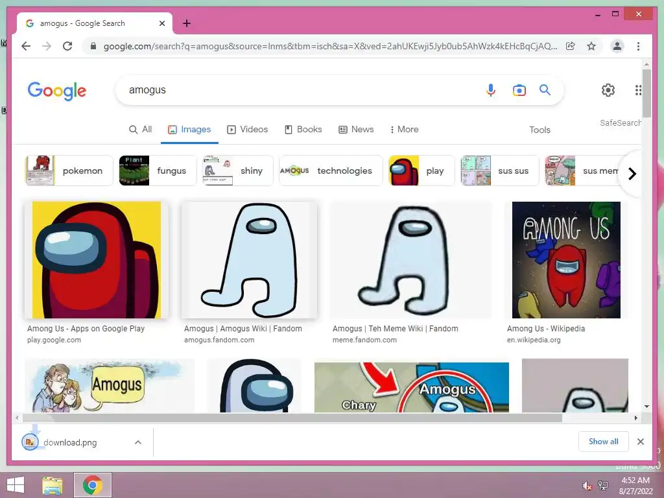The image size is (664, 498).
Task: Open the Amogus Wiki Fandom image
Action: (x=249, y=260)
